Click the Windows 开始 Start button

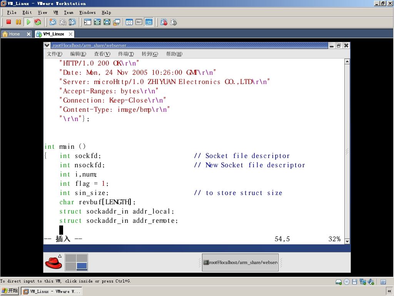click(x=10, y=291)
